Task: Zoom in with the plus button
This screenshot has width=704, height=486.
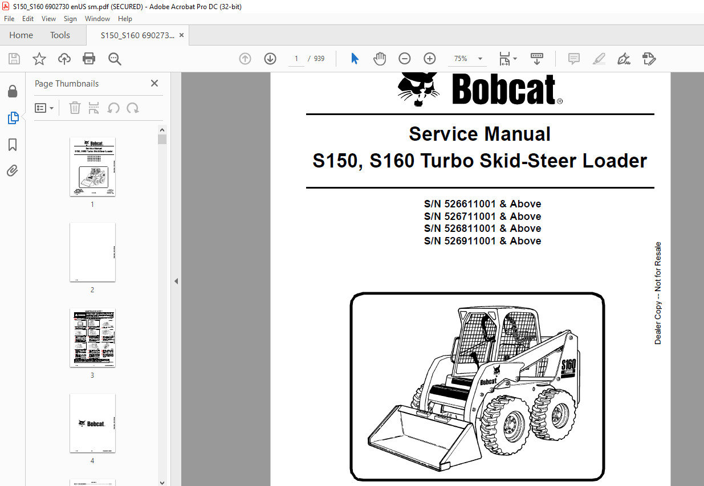Action: coord(430,59)
